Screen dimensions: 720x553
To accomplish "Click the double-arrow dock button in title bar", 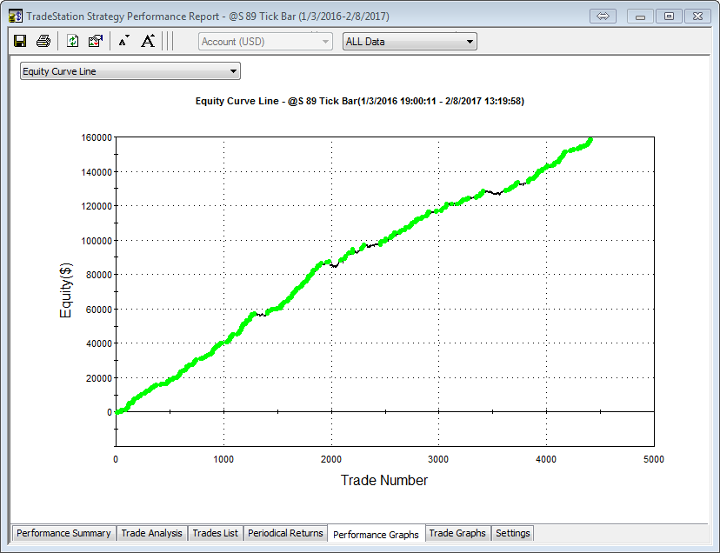I will pyautogui.click(x=603, y=16).
